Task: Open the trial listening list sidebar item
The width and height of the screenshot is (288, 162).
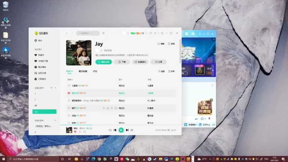Action: (x=40, y=73)
